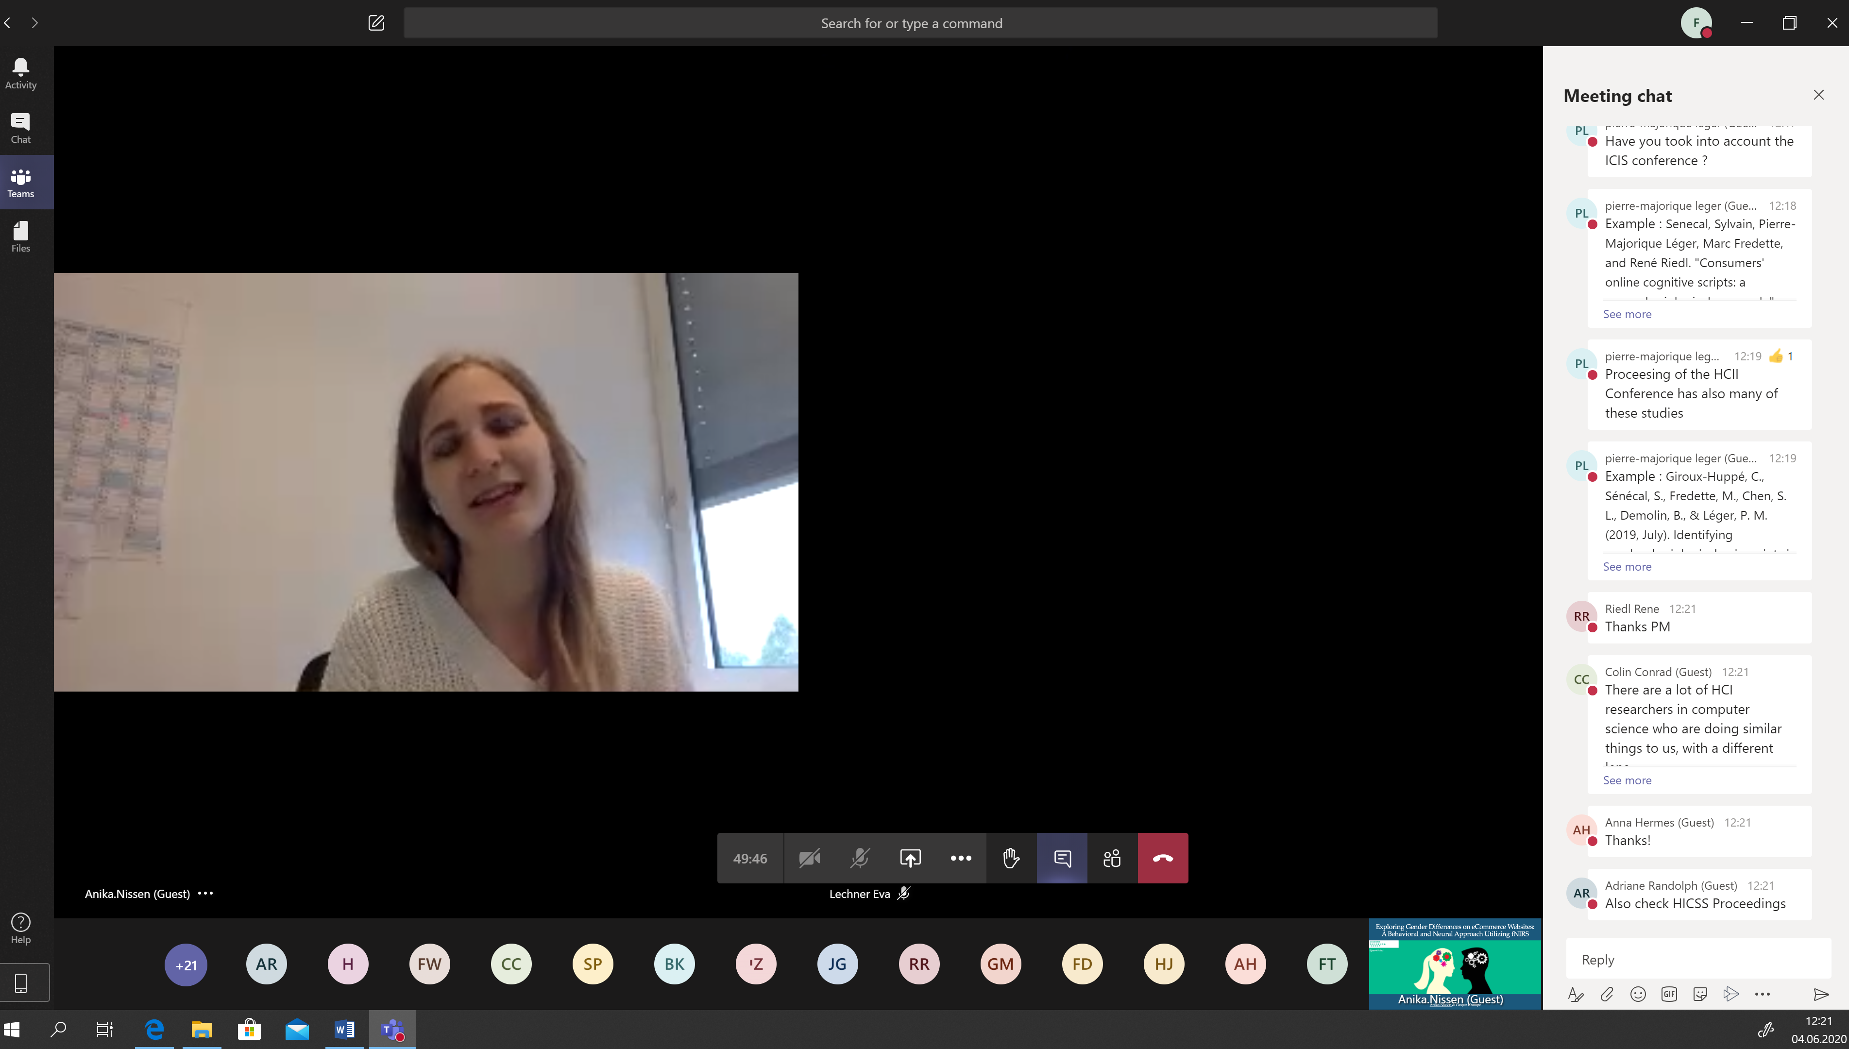The image size is (1849, 1049).
Task: Open more actions in call toolbar
Action: click(x=961, y=858)
